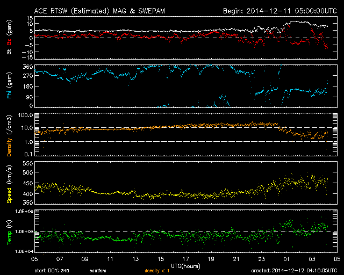Click the '03' hour tick label
344x275 pixels.
(x=312, y=259)
